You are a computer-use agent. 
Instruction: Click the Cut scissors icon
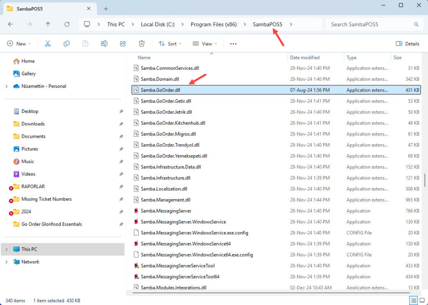48,44
